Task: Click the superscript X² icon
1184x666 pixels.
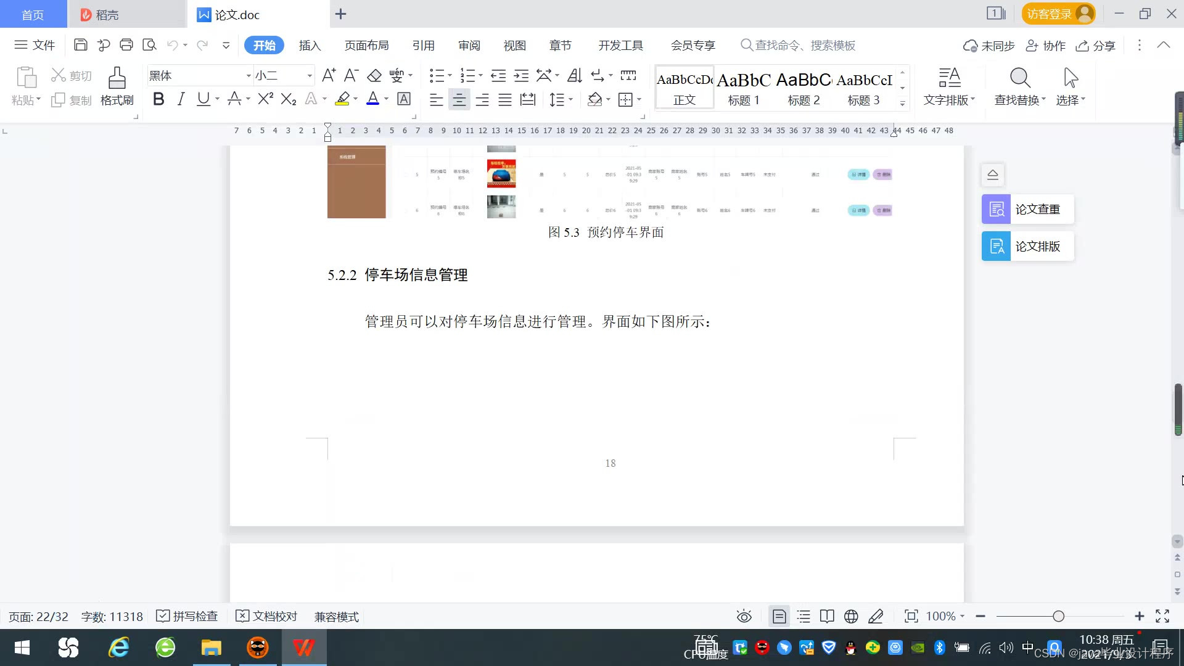Action: tap(265, 99)
